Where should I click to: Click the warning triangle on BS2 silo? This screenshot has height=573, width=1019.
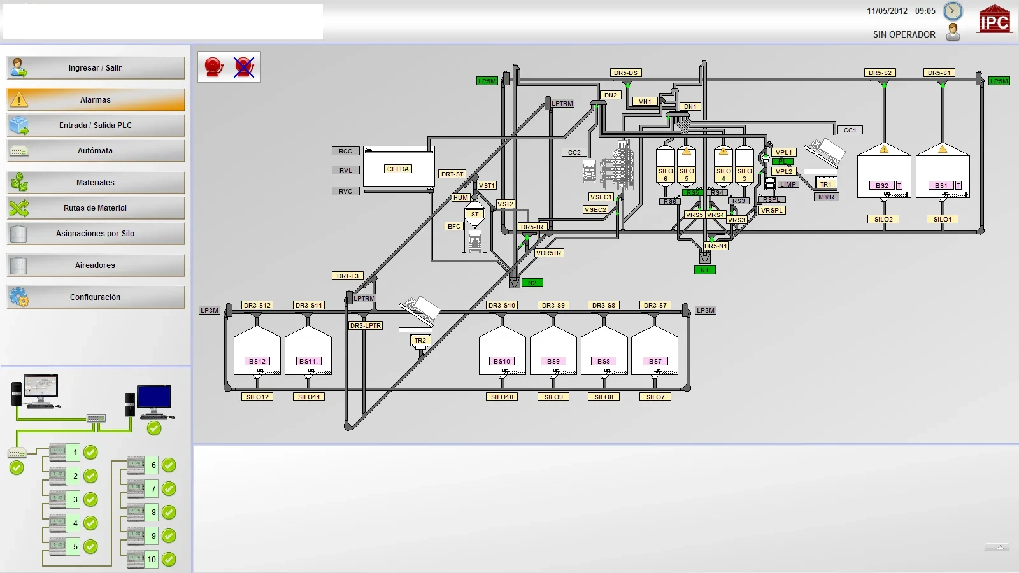(884, 150)
